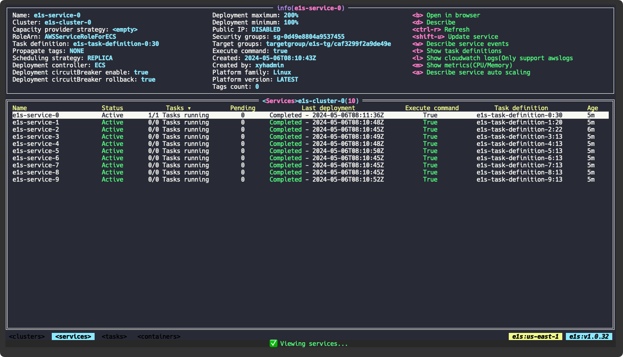Click the e1s:us-east-1 region badge
Screen dimensions: 623x357
click(x=536, y=336)
